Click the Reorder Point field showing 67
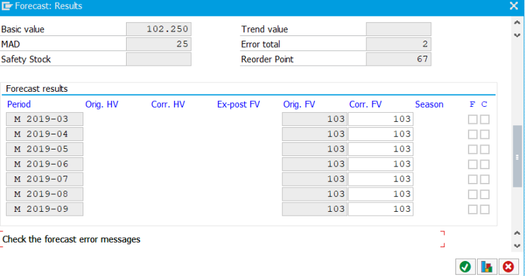The width and height of the screenshot is (525, 276). [x=398, y=59]
